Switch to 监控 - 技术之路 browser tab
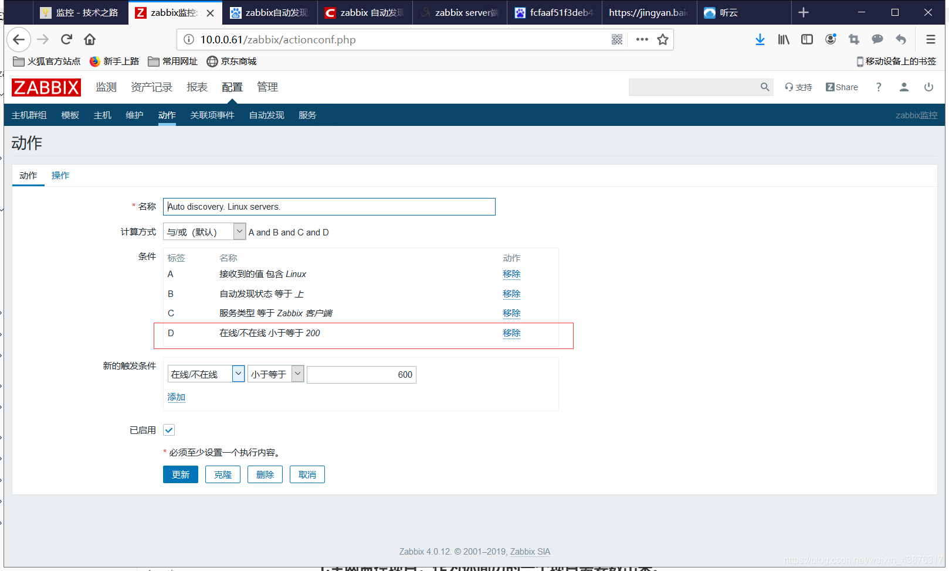Viewport: 949px width, 571px height. pyautogui.click(x=79, y=12)
